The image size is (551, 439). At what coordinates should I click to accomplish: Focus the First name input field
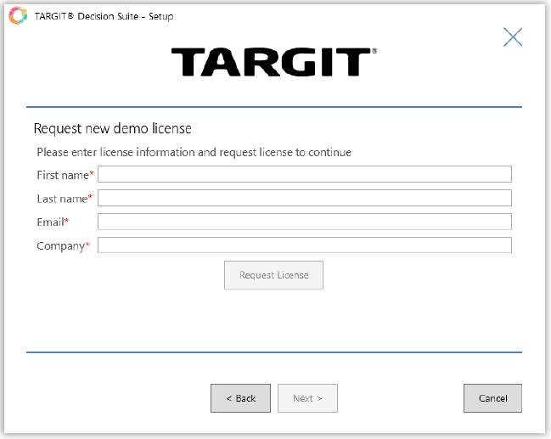coord(304,174)
